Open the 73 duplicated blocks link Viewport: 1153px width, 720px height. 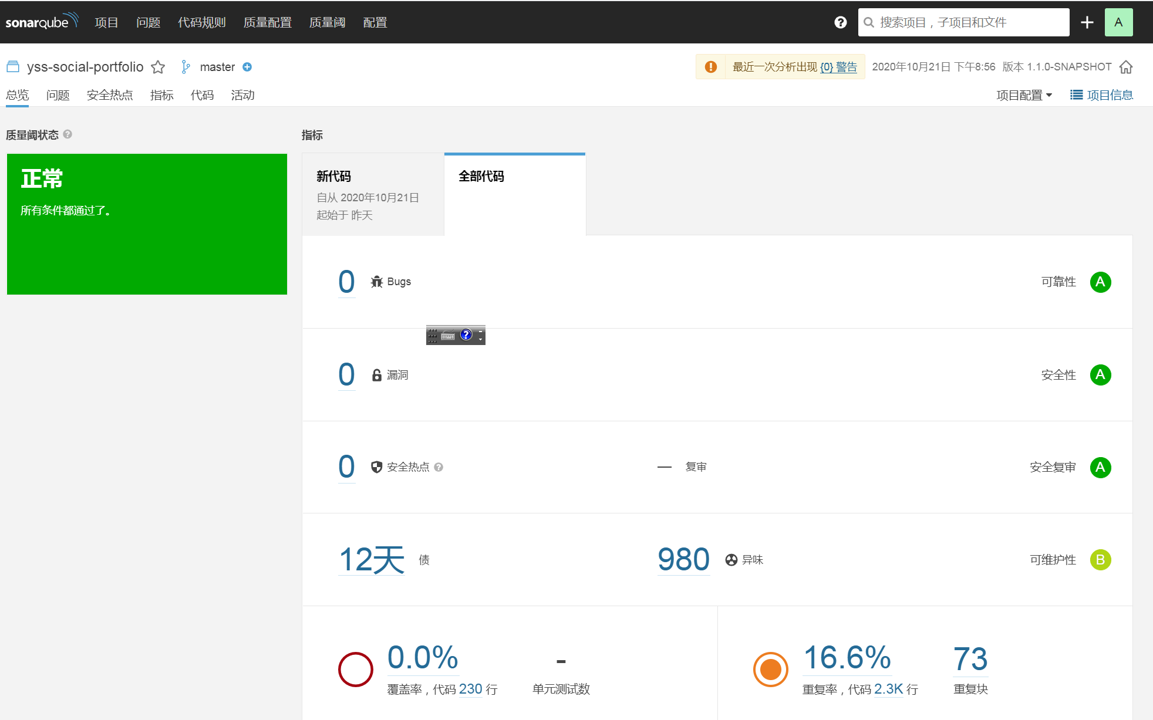970,659
